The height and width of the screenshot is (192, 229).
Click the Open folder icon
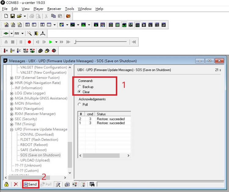coord(19,16)
